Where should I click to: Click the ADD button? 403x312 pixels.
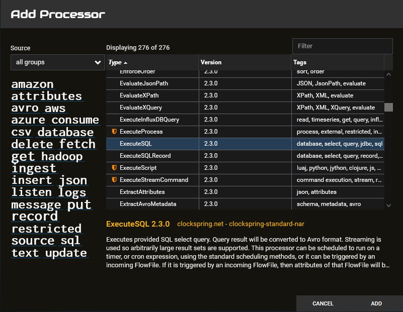coord(376,303)
